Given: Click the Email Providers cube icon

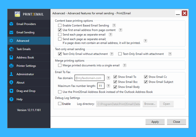Looking at the screenshot, I should (11, 24).
